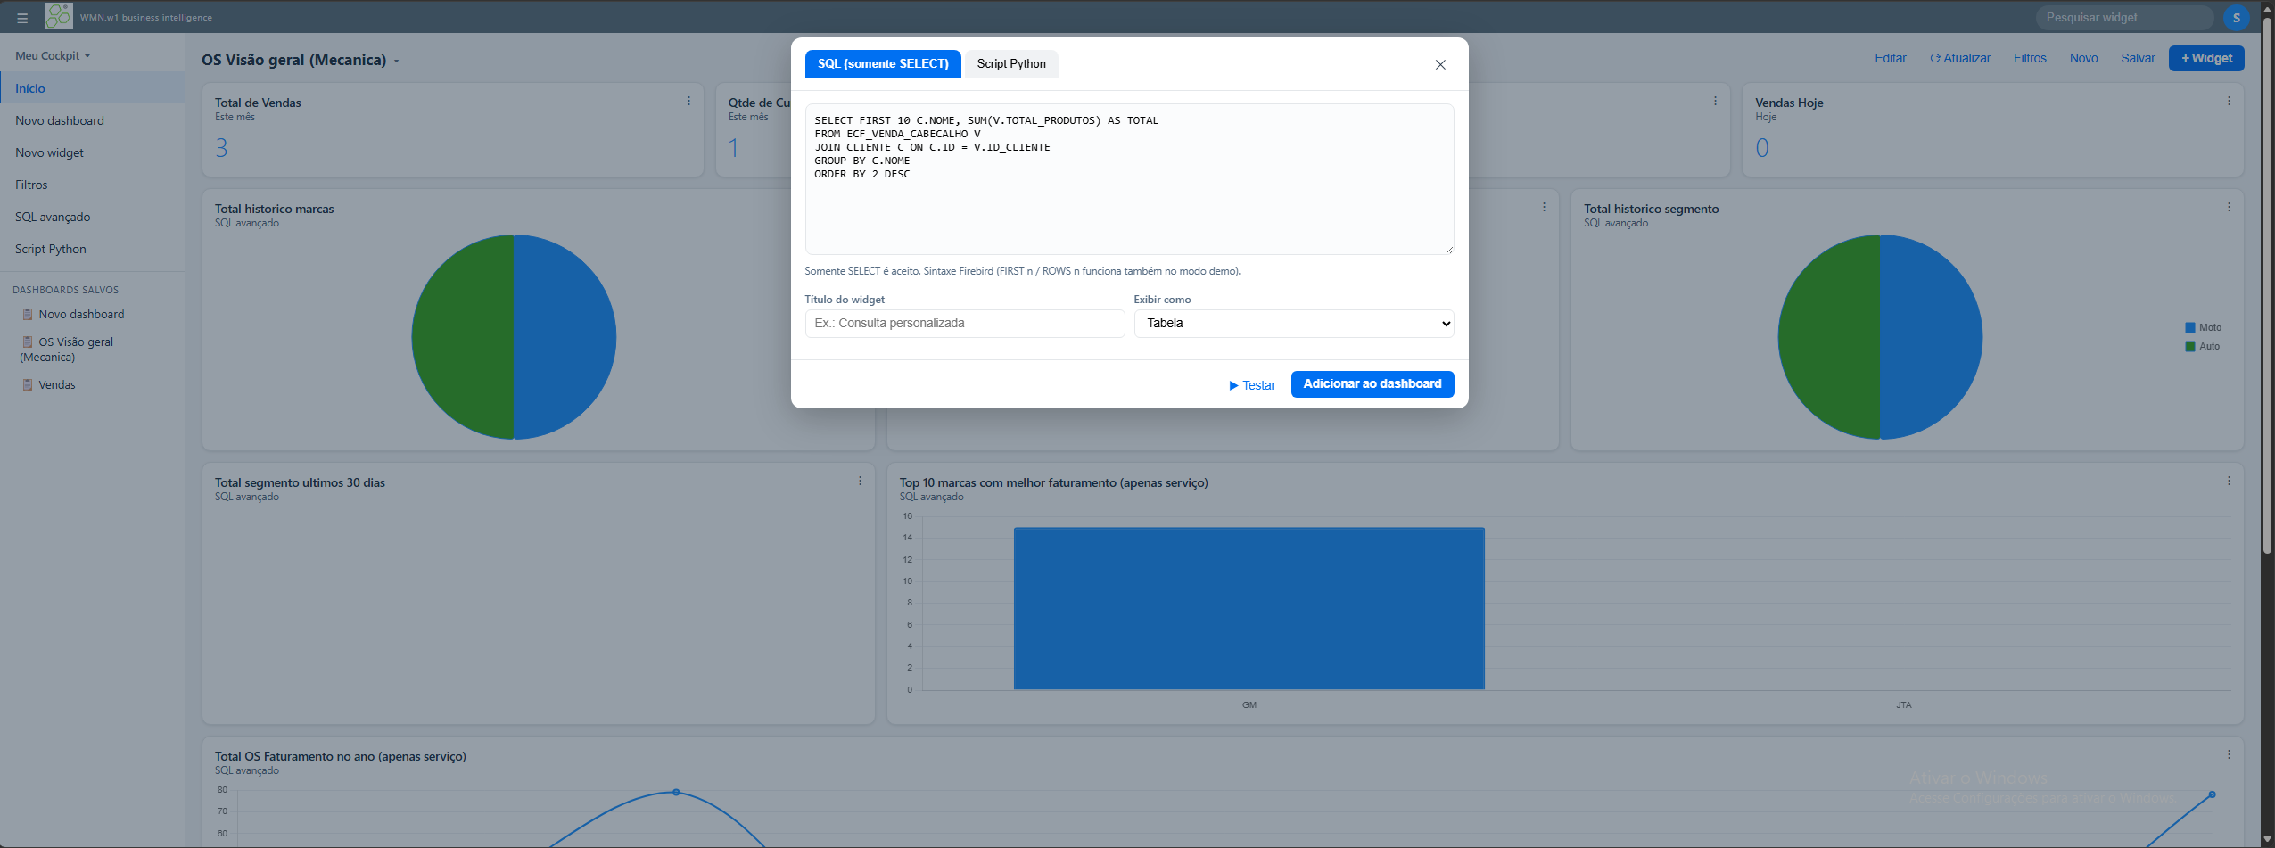Click the green Auto legend swatch

click(x=2189, y=346)
